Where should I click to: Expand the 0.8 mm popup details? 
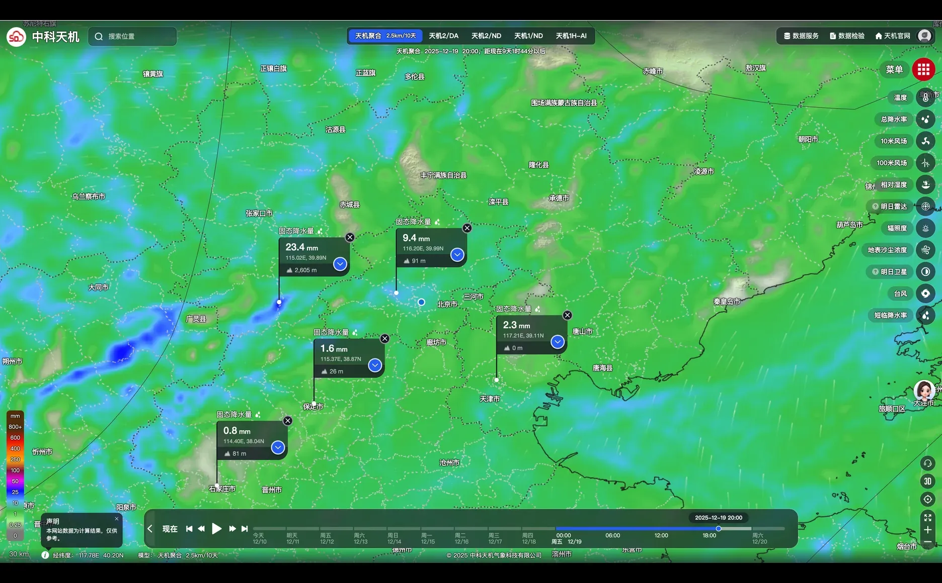tap(278, 447)
